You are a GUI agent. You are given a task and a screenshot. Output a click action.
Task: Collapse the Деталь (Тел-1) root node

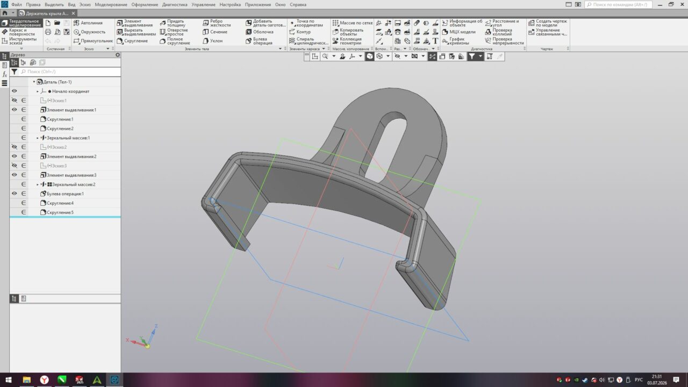click(x=34, y=82)
